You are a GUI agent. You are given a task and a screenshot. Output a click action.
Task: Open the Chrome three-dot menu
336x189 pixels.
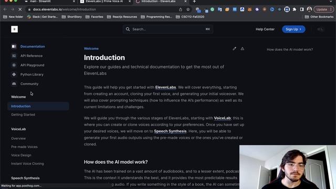coord(331,9)
